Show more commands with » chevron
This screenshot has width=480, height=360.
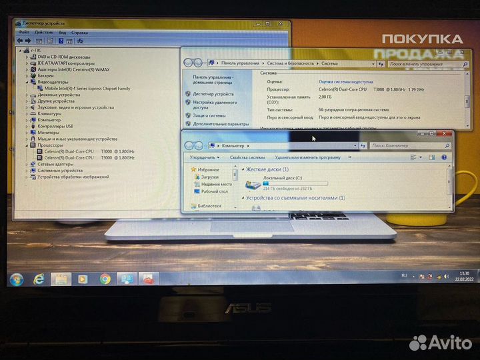(349, 157)
